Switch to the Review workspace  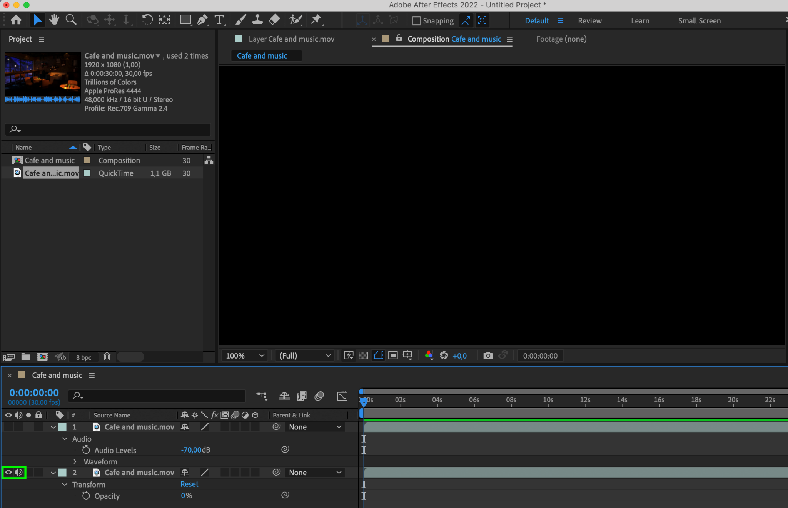click(589, 21)
